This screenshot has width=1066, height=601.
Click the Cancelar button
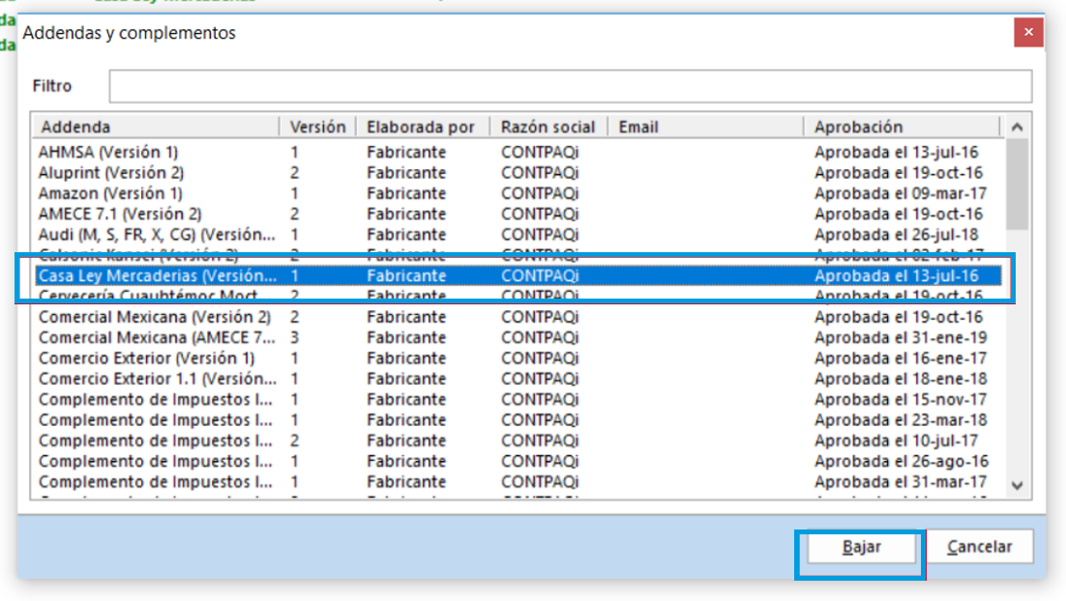pos(979,547)
